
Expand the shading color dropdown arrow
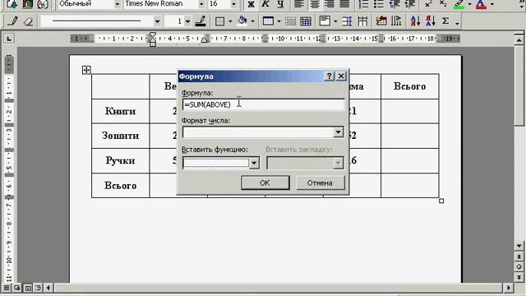[x=252, y=22]
